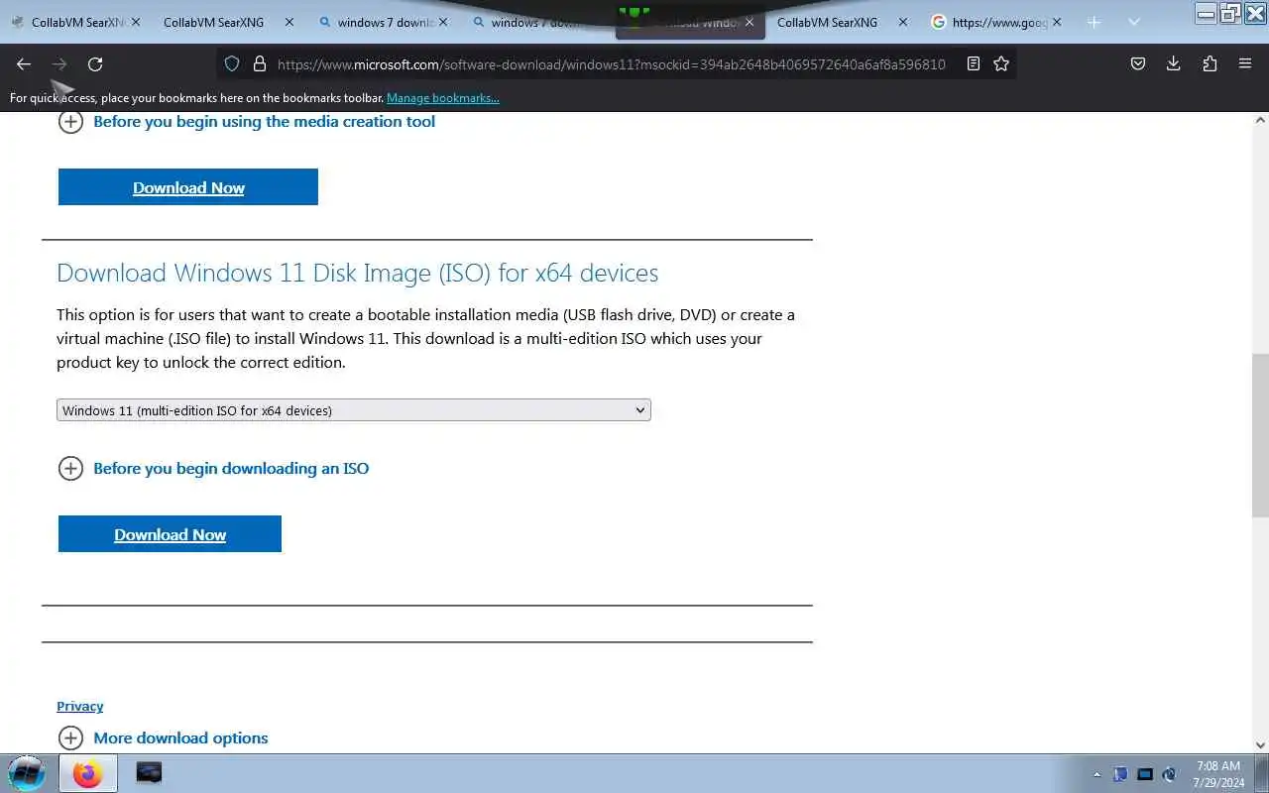Image resolution: width=1269 pixels, height=793 pixels.
Task: Click the page's vertical scrollbar thumb
Action: point(1260,434)
